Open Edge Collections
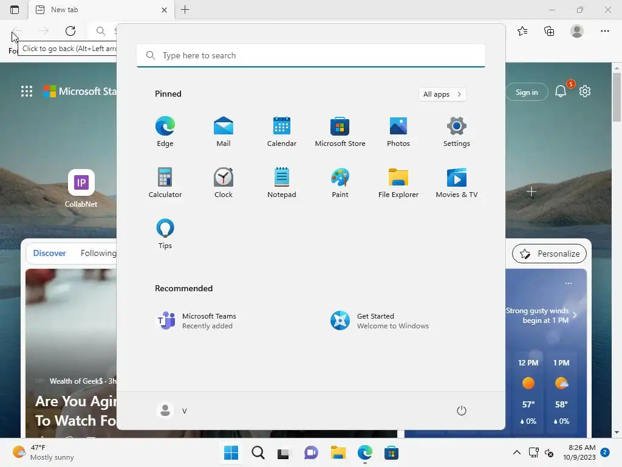 coord(549,31)
